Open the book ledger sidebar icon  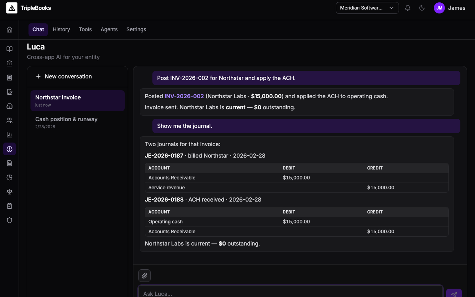(x=9, y=49)
